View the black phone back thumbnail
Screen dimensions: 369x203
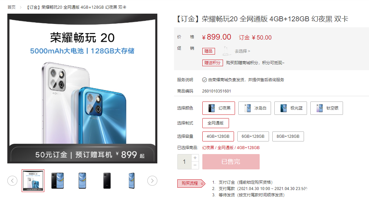click(107, 181)
